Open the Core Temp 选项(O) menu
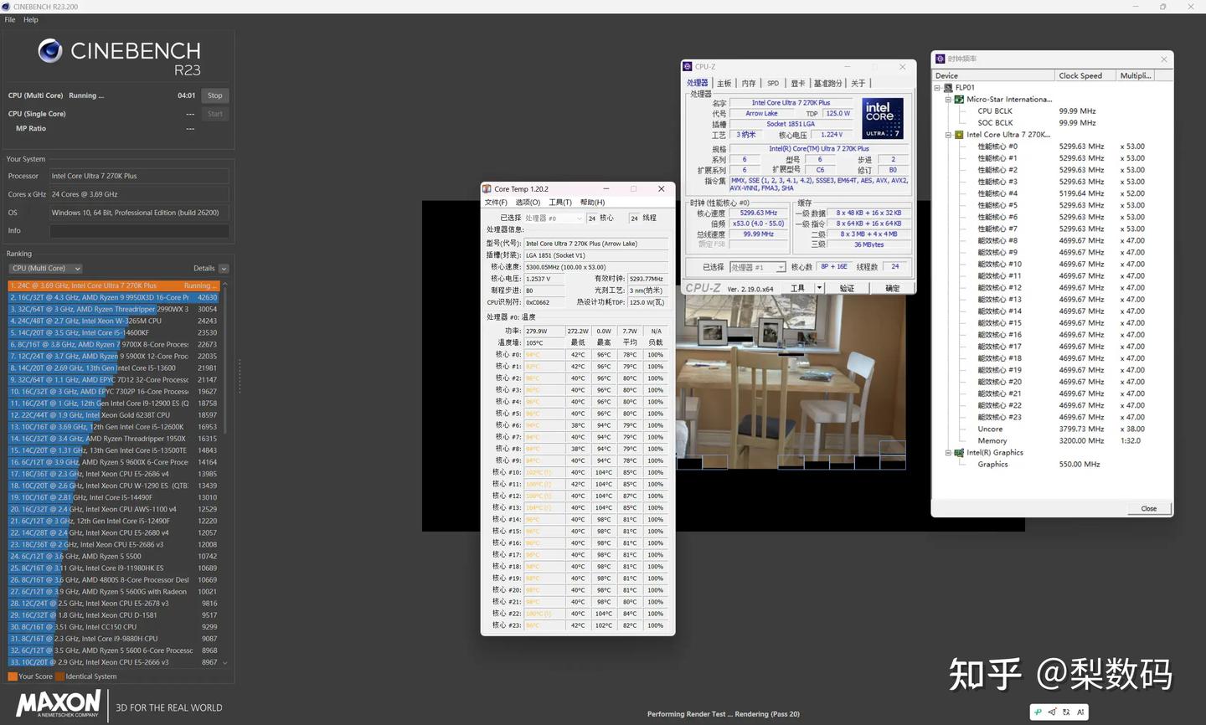Image resolution: width=1206 pixels, height=725 pixels. coord(528,203)
